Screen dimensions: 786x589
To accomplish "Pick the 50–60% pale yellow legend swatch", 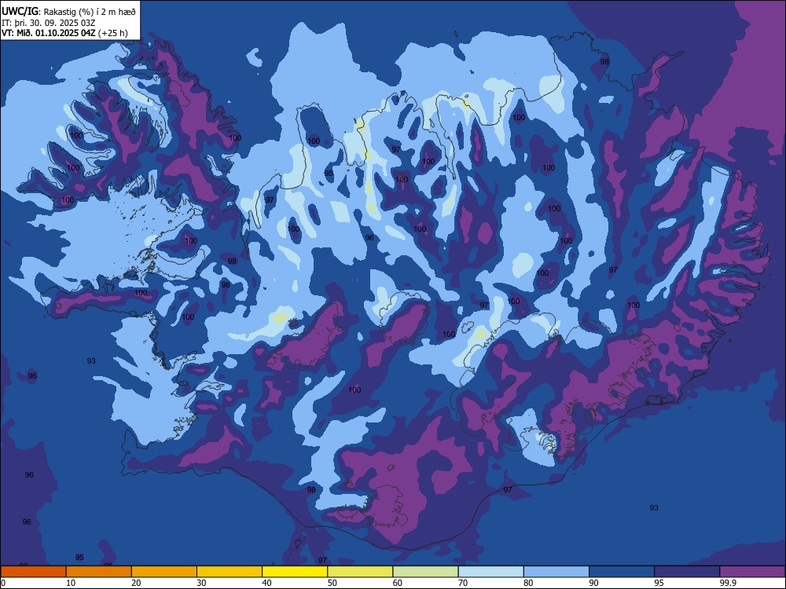I will click(360, 572).
